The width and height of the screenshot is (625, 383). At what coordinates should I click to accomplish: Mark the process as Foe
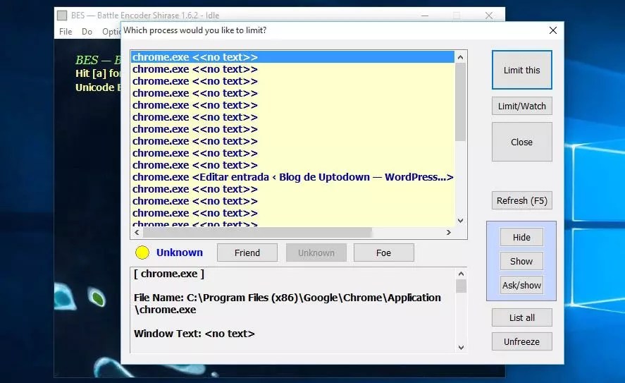[x=383, y=253]
